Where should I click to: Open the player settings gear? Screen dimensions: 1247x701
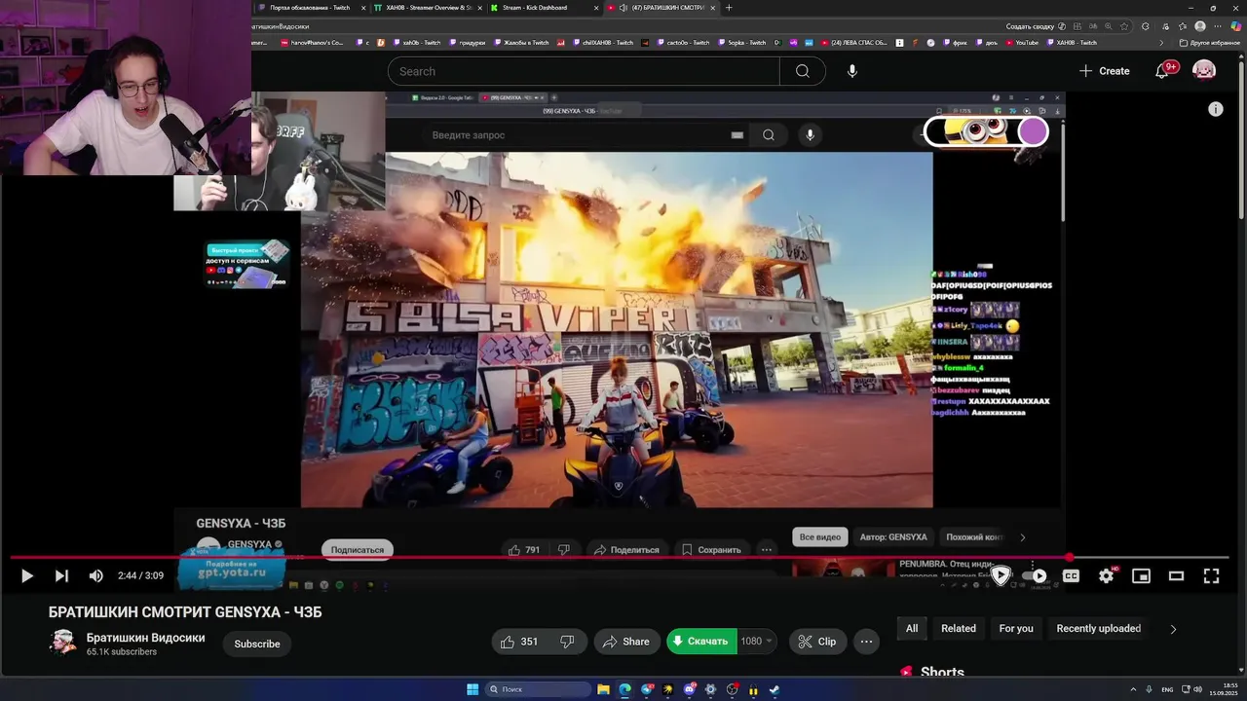tap(1106, 575)
